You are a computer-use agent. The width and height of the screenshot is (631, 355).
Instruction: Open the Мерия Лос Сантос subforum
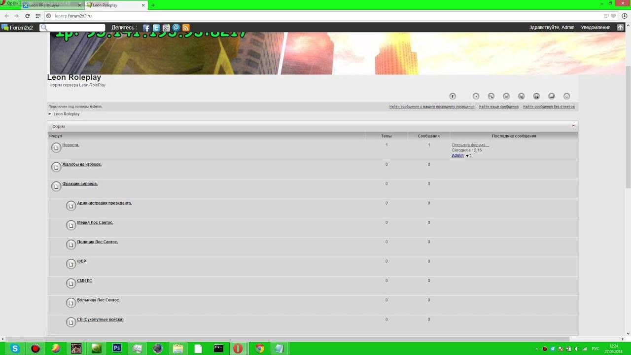pos(95,222)
